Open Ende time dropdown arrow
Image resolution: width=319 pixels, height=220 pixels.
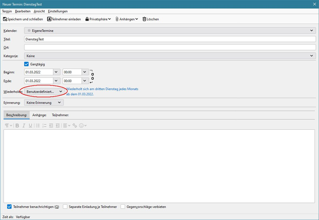click(x=85, y=81)
